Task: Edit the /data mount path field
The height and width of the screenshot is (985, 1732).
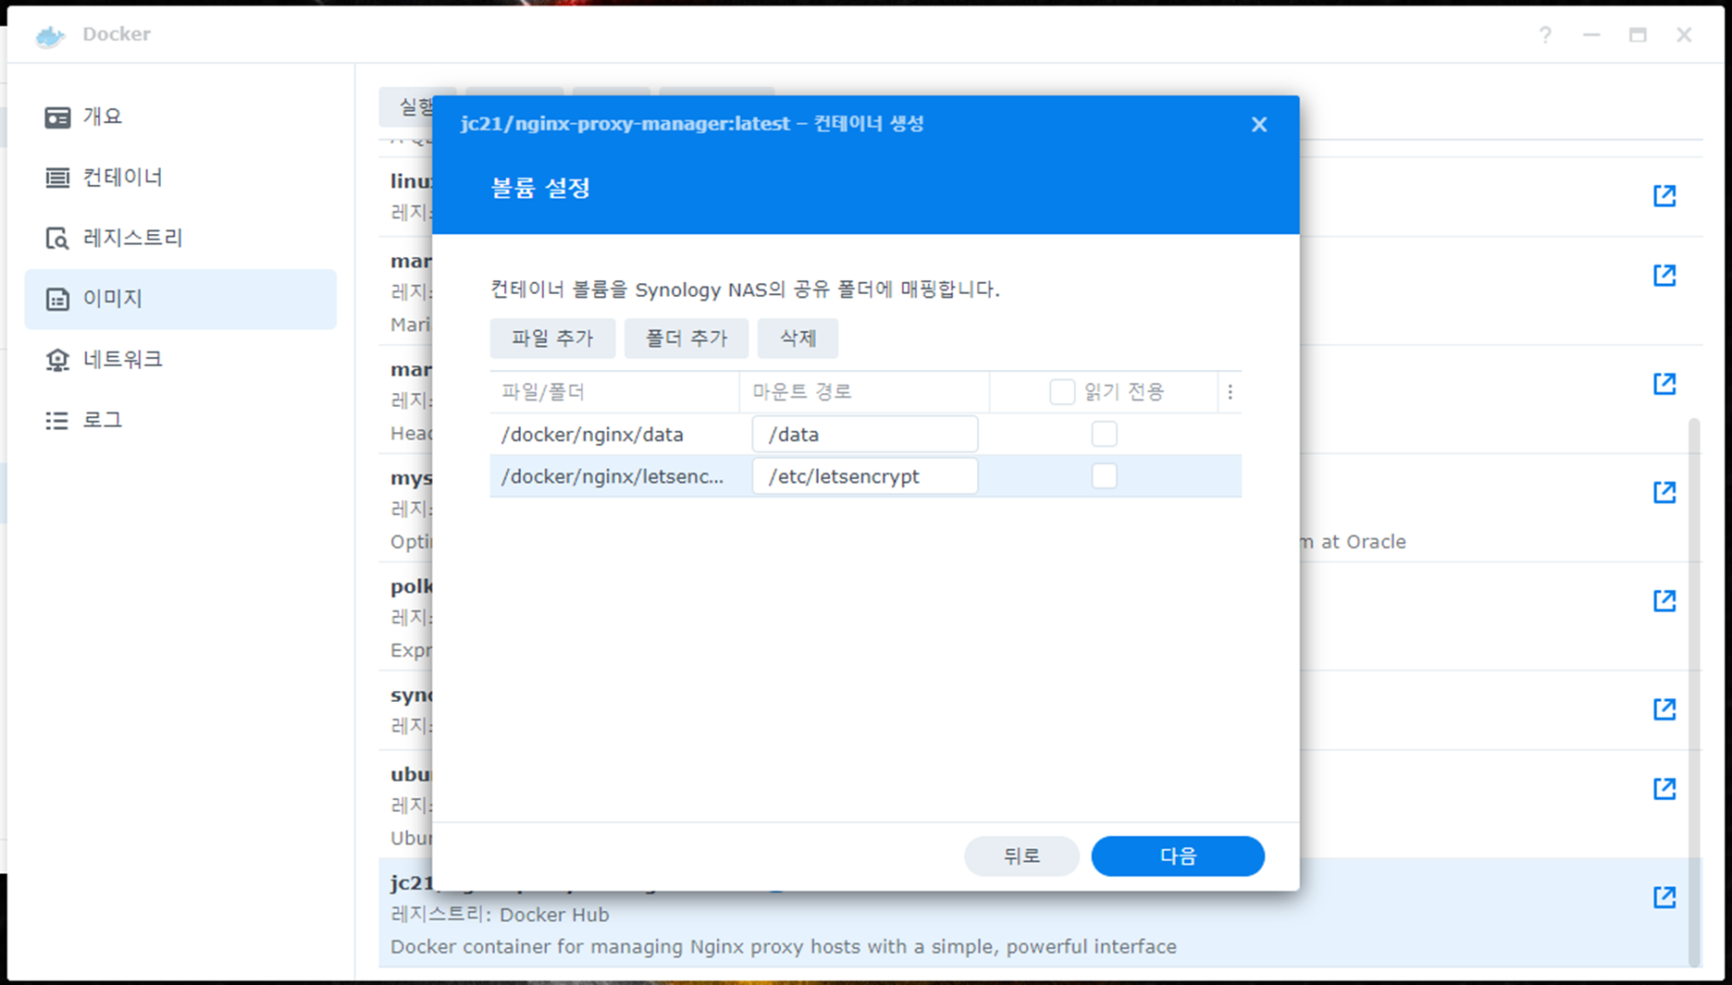Action: 865,434
